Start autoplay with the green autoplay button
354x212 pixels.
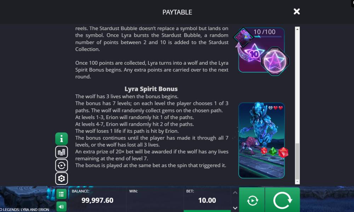click(x=252, y=200)
